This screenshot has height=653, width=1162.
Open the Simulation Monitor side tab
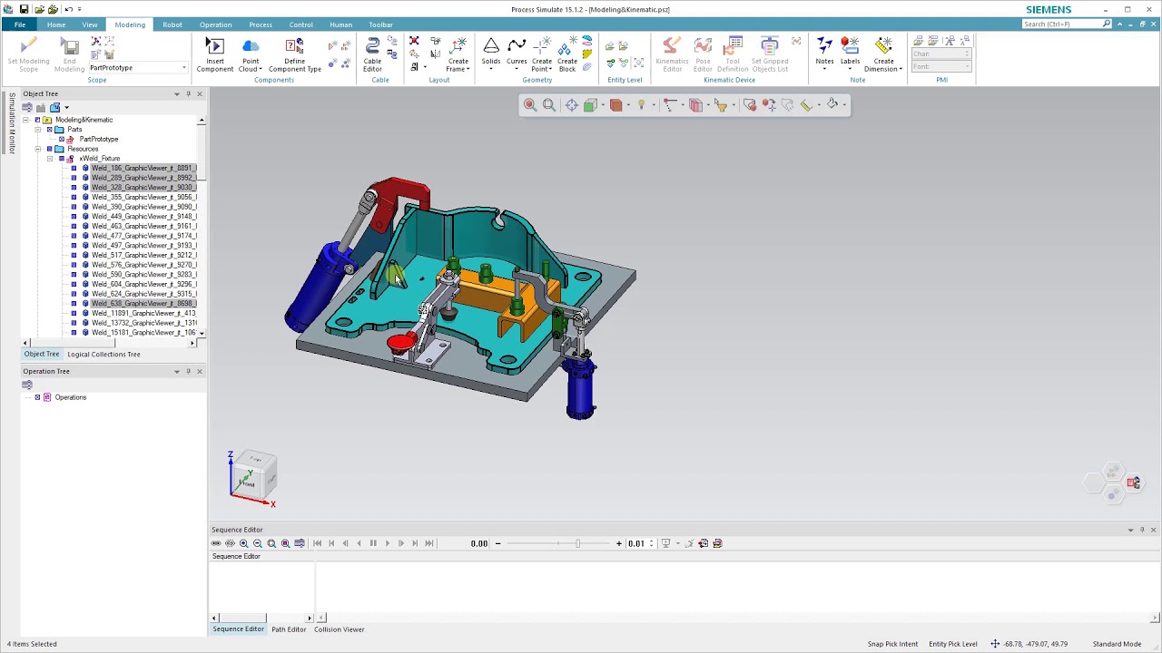[x=11, y=122]
